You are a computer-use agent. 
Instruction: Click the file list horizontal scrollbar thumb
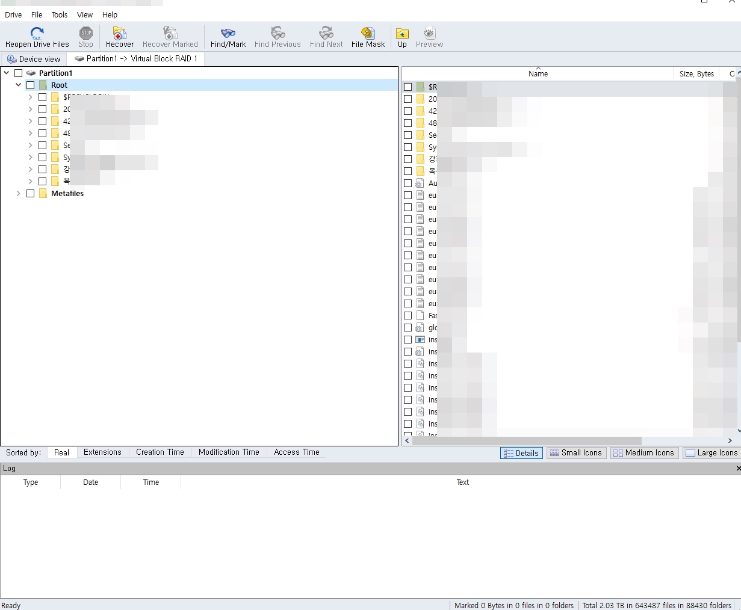coord(526,440)
